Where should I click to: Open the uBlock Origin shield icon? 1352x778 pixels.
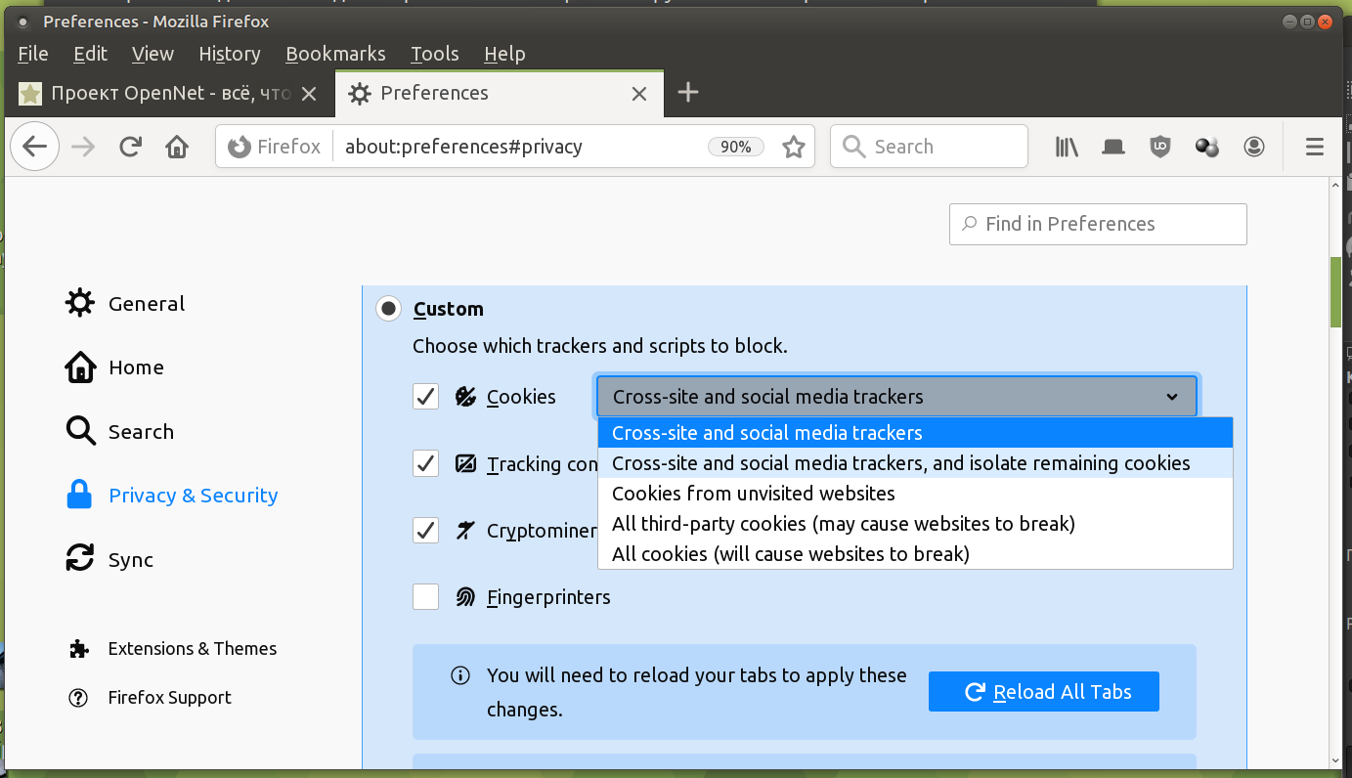(x=1159, y=147)
